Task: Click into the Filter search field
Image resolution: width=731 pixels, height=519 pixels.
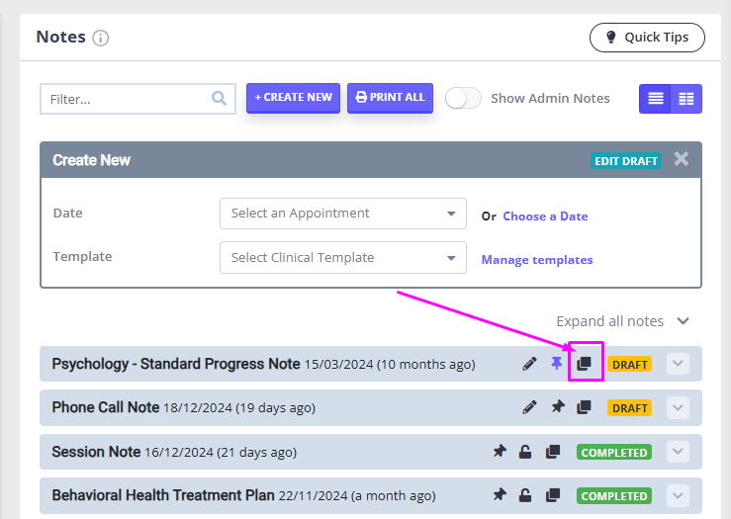Action: click(x=127, y=99)
